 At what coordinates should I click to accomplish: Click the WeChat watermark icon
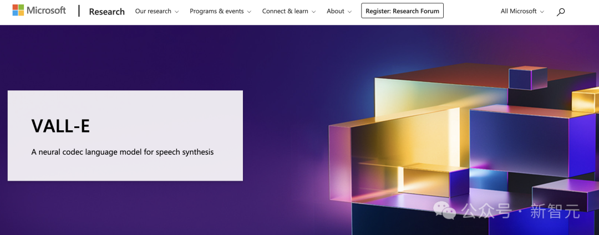point(445,210)
